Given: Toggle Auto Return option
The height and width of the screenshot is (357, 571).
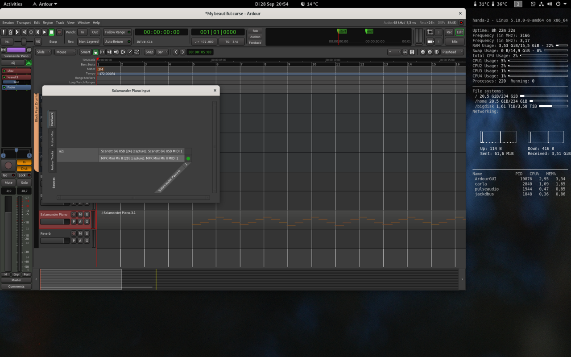Looking at the screenshot, I should tap(117, 42).
